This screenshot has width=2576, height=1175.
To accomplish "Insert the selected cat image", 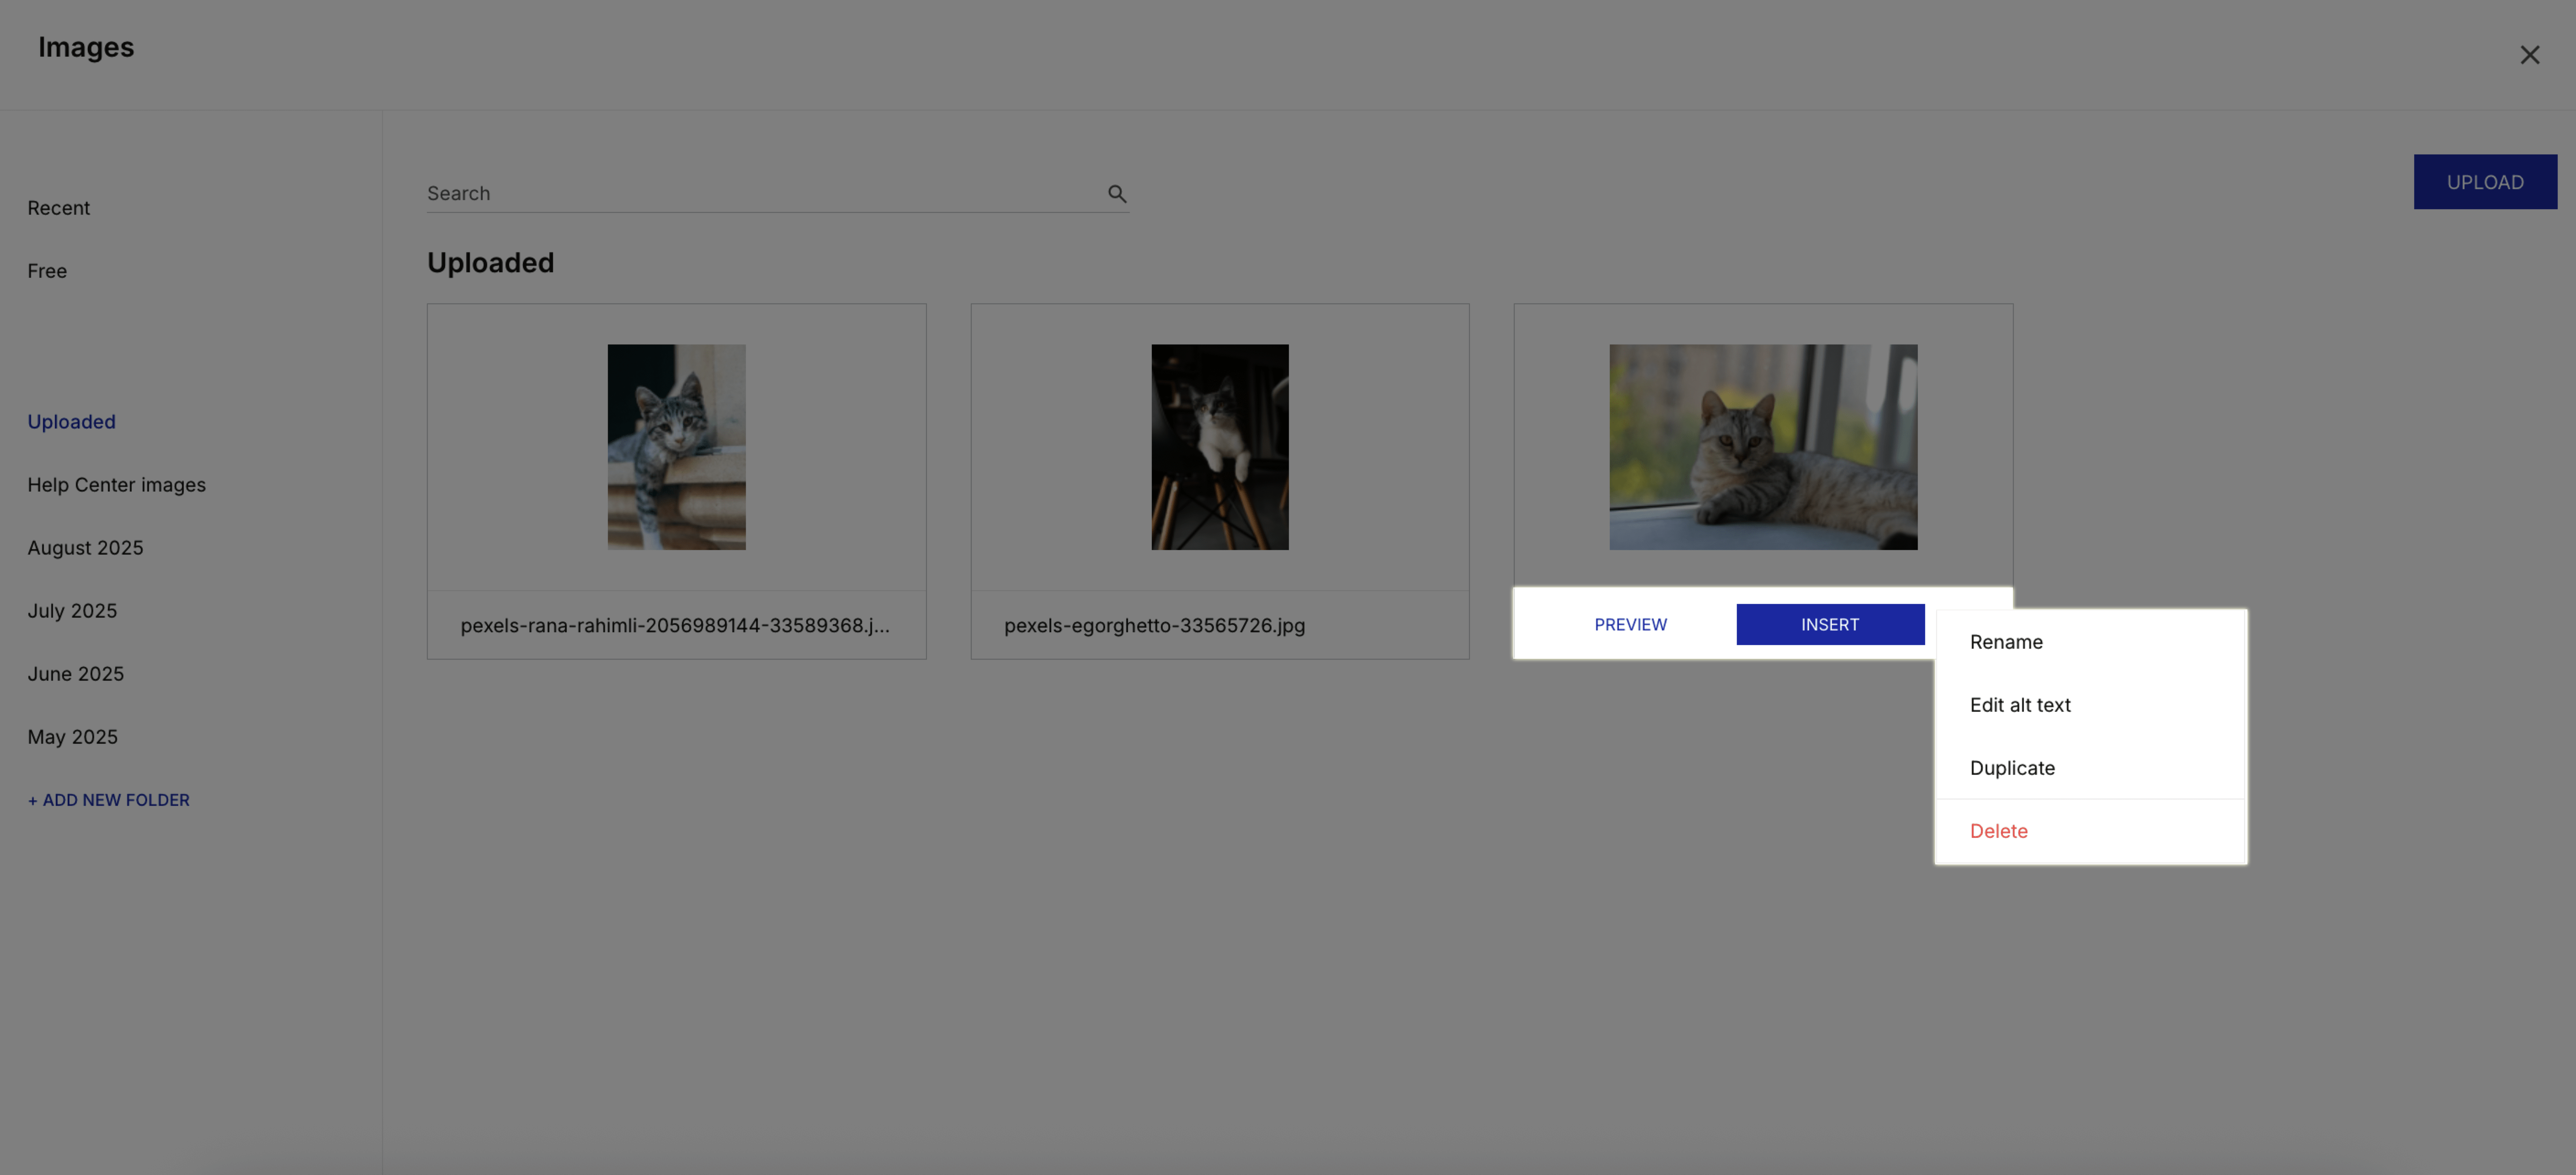I will pos(1830,624).
